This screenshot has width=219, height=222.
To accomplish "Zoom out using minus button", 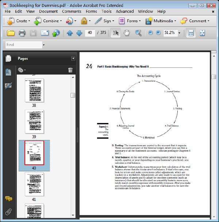I will [x=150, y=33].
